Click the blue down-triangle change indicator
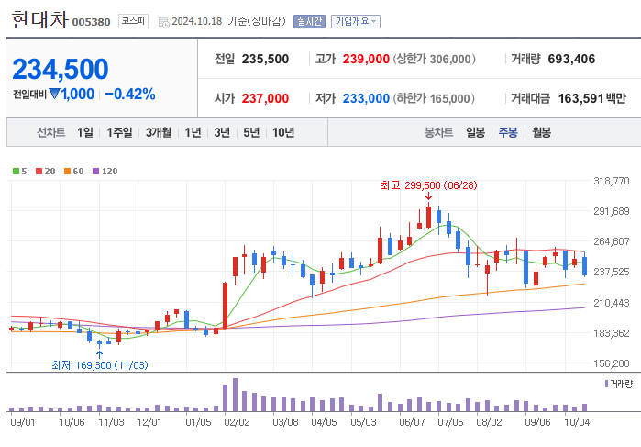Viewport: 641px width, 447px height. click(54, 94)
